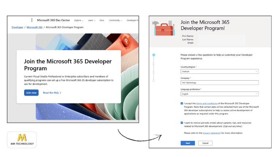
Task: Click the PowerPoint logo in banner
Action: click(x=126, y=41)
